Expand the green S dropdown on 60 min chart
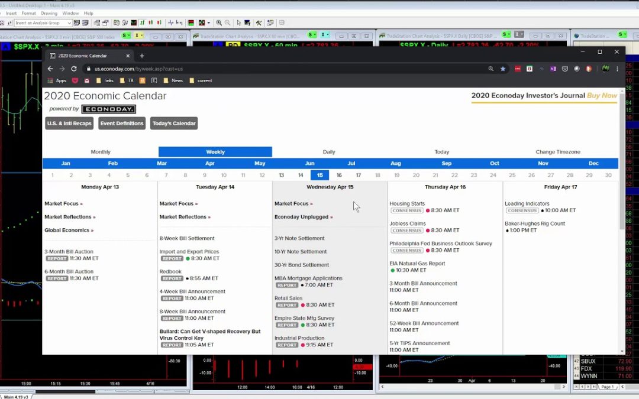The height and width of the screenshot is (399, 639). [312, 35]
